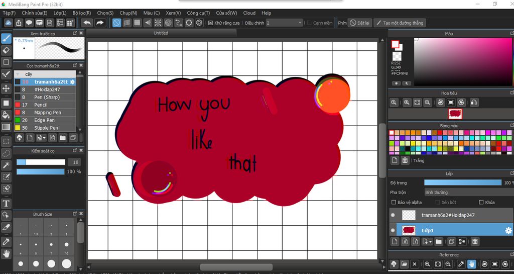Undock the Màu color panel
This screenshot has height=274, width=514.
tap(512, 33)
